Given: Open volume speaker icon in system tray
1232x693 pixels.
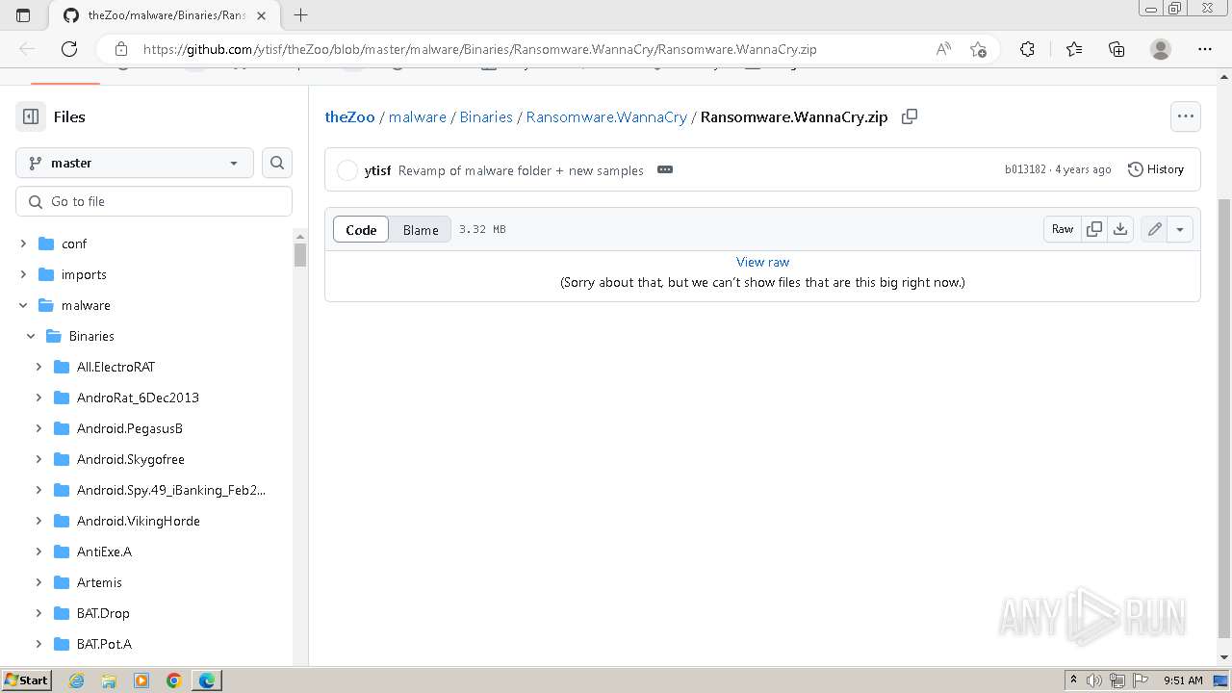Looking at the screenshot, I should [1093, 680].
